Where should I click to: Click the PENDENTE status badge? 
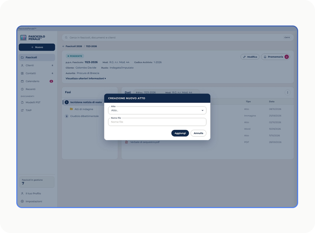point(75,56)
